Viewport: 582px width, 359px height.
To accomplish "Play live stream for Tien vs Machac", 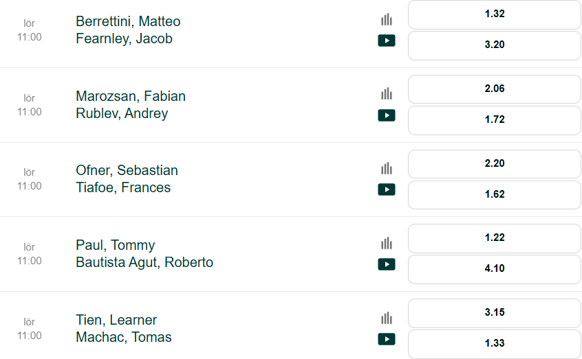I will pos(387,339).
